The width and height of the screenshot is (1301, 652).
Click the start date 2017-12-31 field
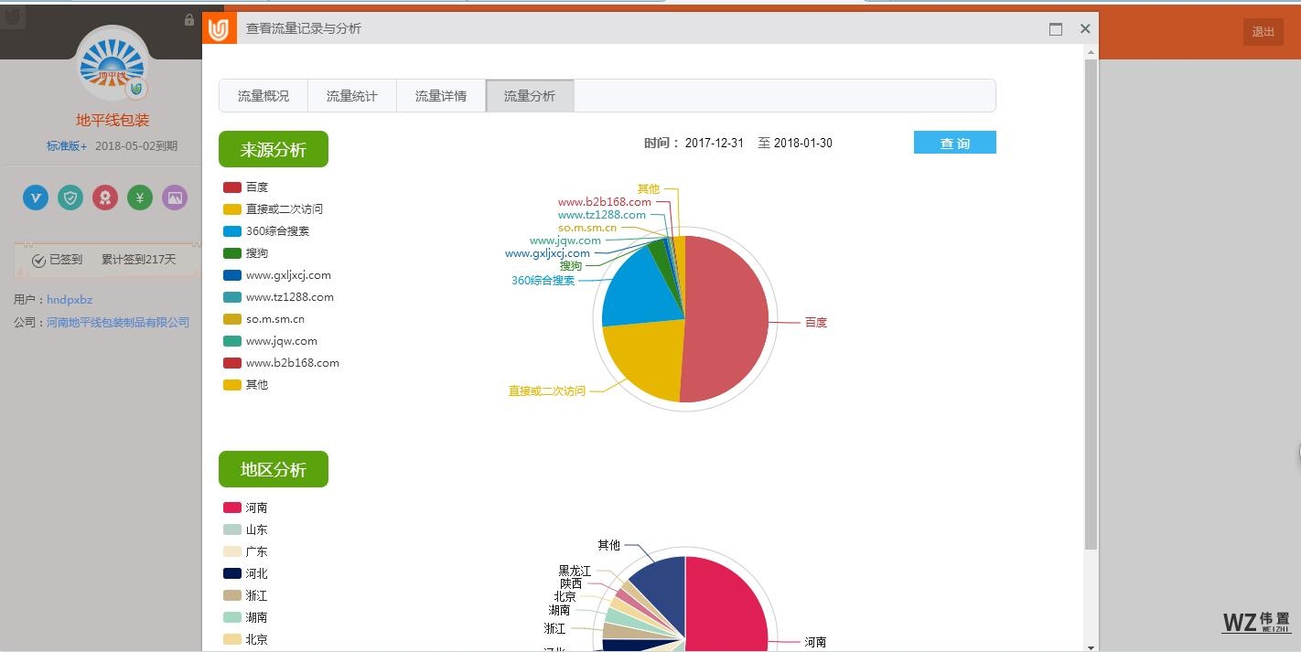pyautogui.click(x=714, y=144)
